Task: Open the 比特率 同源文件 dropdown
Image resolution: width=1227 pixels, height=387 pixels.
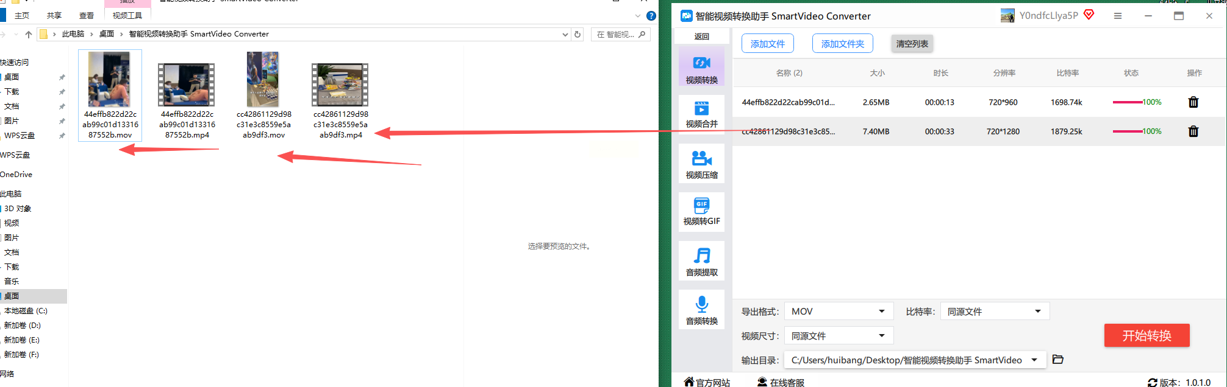Action: (x=995, y=311)
